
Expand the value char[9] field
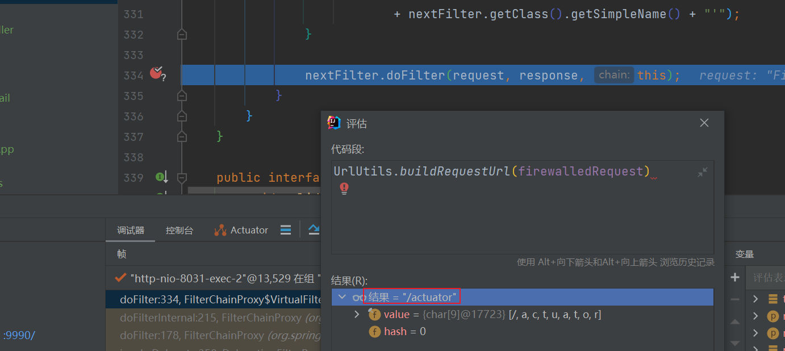[357, 314]
